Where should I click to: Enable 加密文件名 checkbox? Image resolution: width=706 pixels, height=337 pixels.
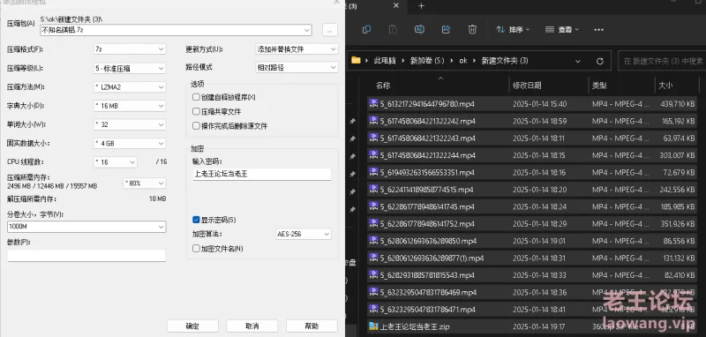tap(196, 249)
